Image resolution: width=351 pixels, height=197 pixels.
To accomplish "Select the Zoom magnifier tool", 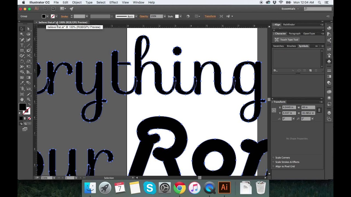I will tap(29, 99).
